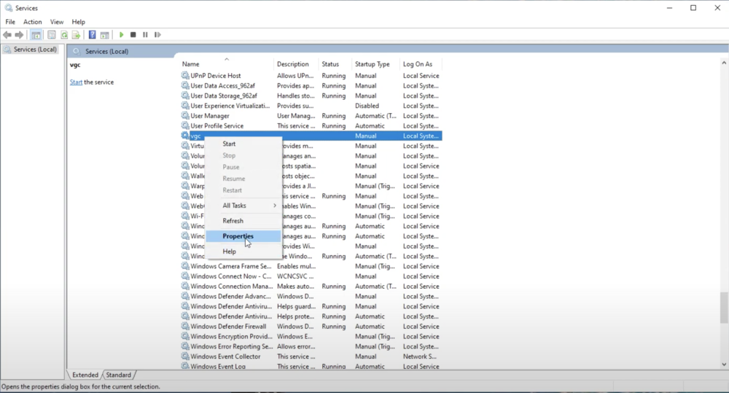729x393 pixels.
Task: Switch to the Standard tab
Action: [x=119, y=375]
